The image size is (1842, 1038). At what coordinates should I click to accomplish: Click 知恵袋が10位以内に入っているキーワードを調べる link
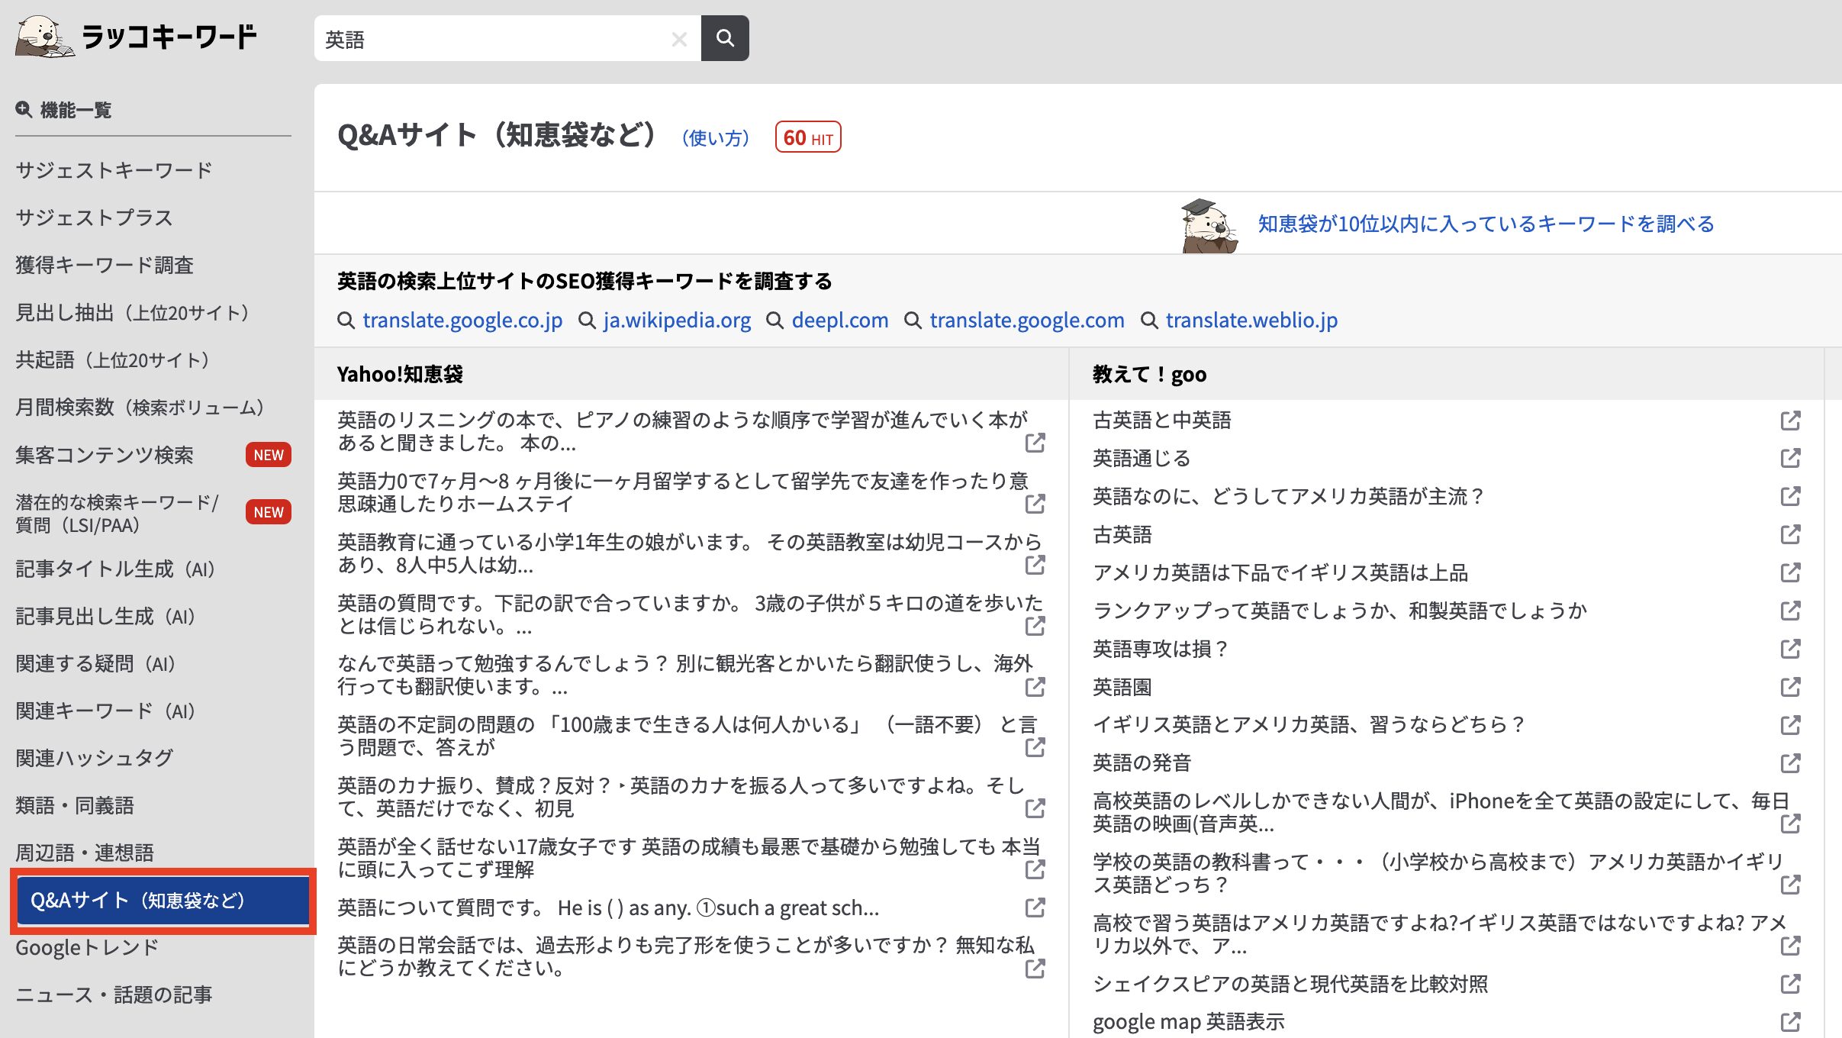tap(1486, 224)
